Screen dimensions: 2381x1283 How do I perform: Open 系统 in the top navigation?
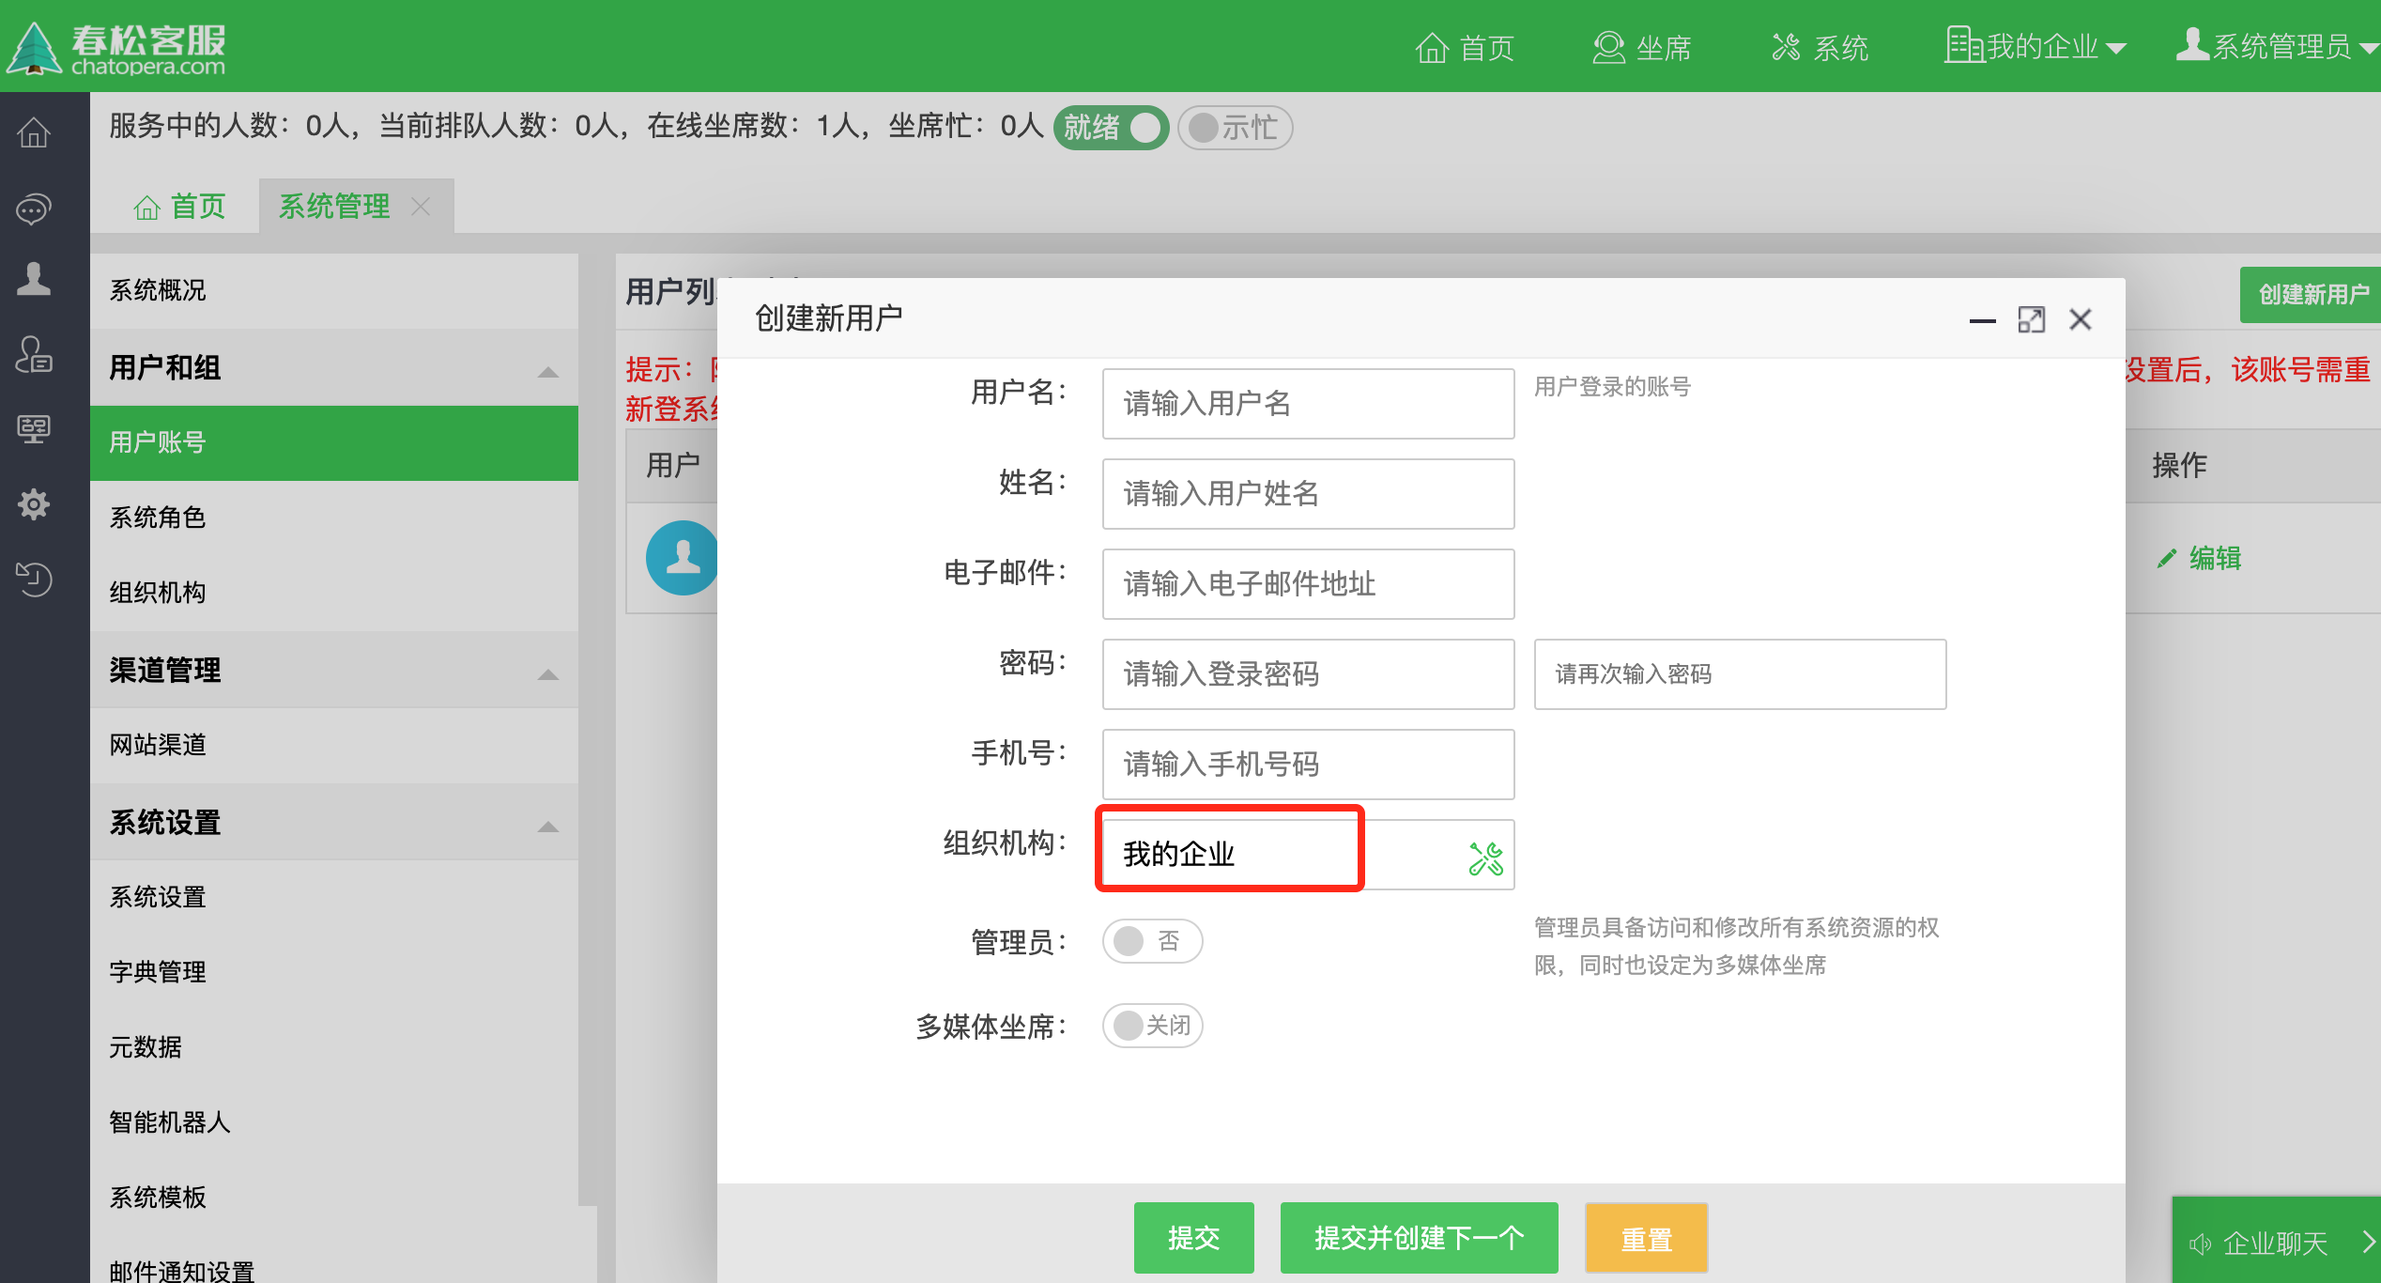(x=1820, y=47)
